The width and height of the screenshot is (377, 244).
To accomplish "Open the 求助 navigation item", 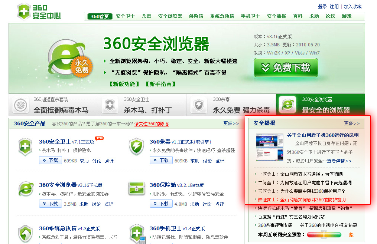I will tap(314, 16).
